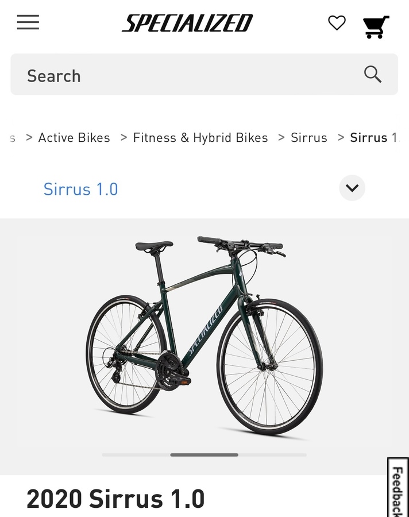The width and height of the screenshot is (409, 517).
Task: Expand the Sirrus 1.0 model selector chevron
Action: click(x=352, y=188)
